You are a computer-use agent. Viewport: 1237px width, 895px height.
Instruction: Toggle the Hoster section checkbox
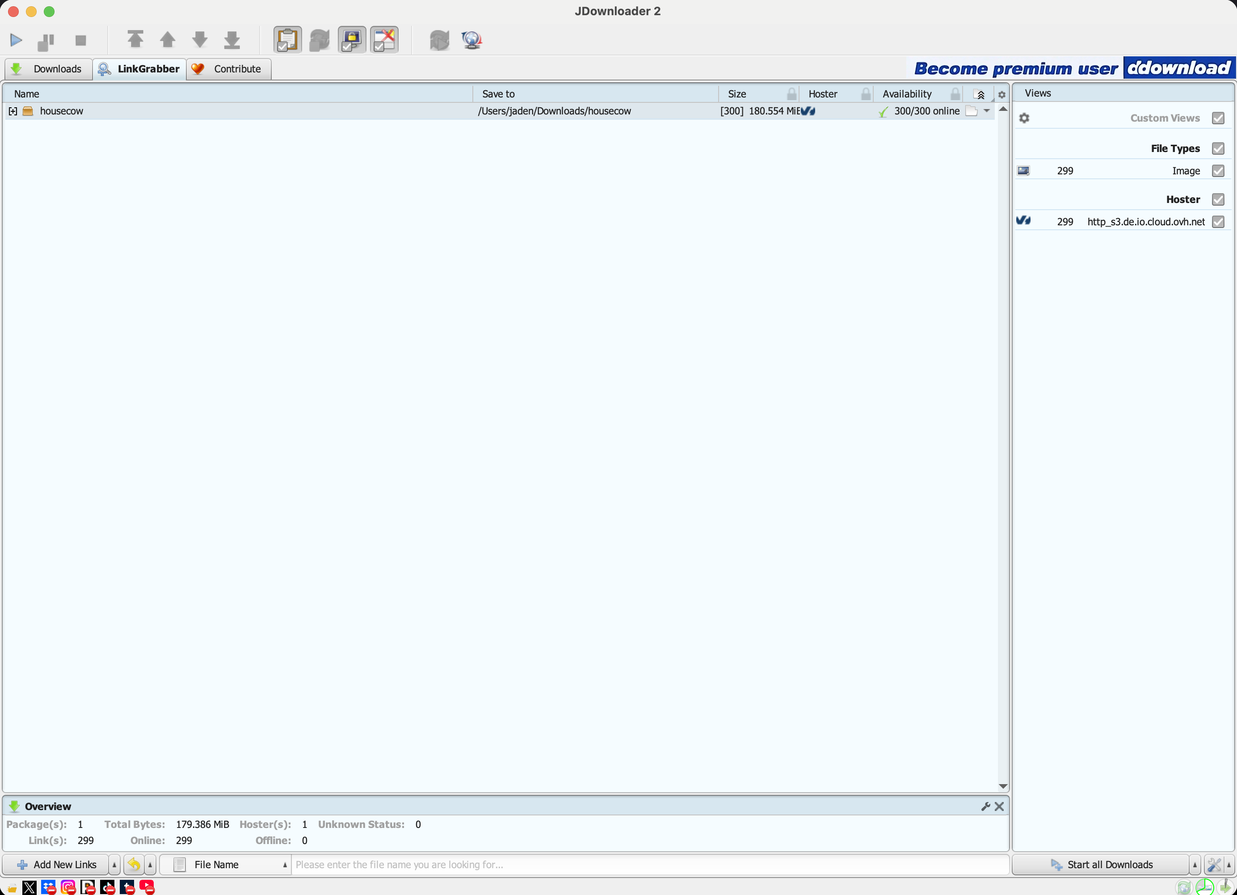point(1217,199)
